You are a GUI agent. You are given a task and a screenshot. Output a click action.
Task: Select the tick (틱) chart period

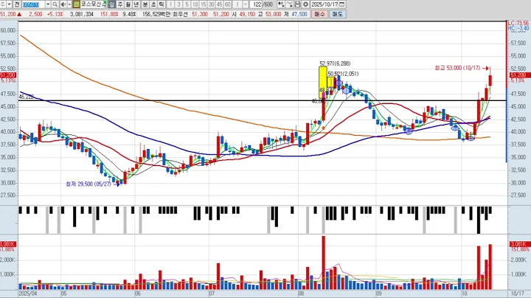(162, 4)
